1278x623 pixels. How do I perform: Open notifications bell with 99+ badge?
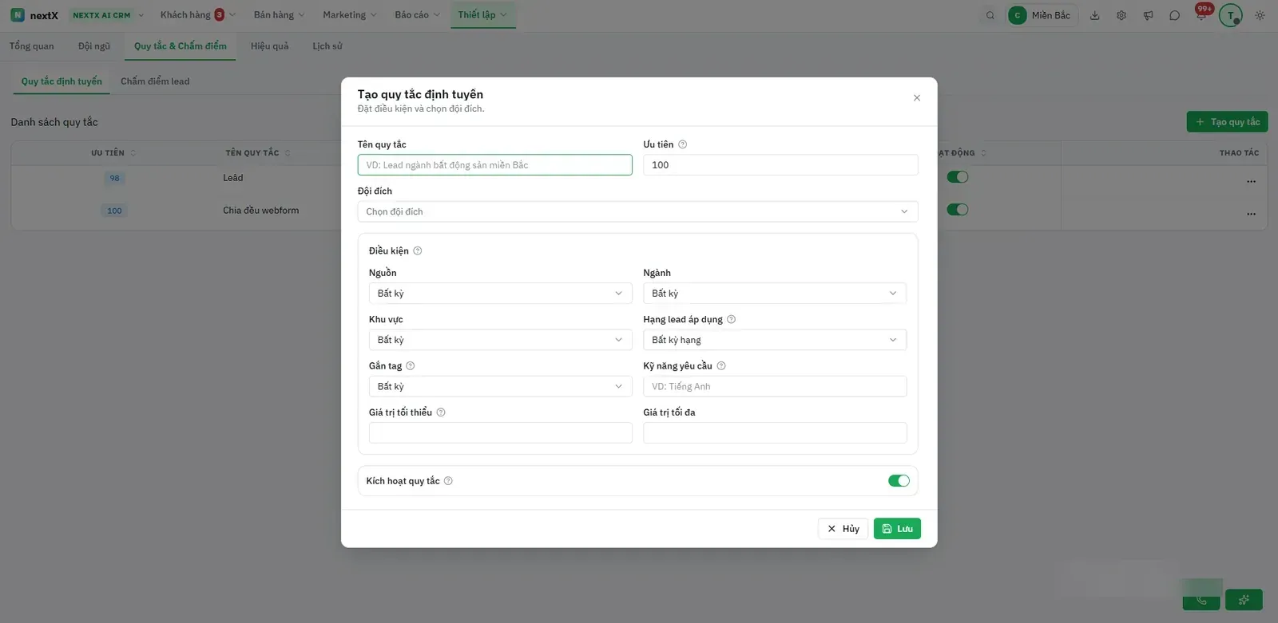pos(1201,15)
